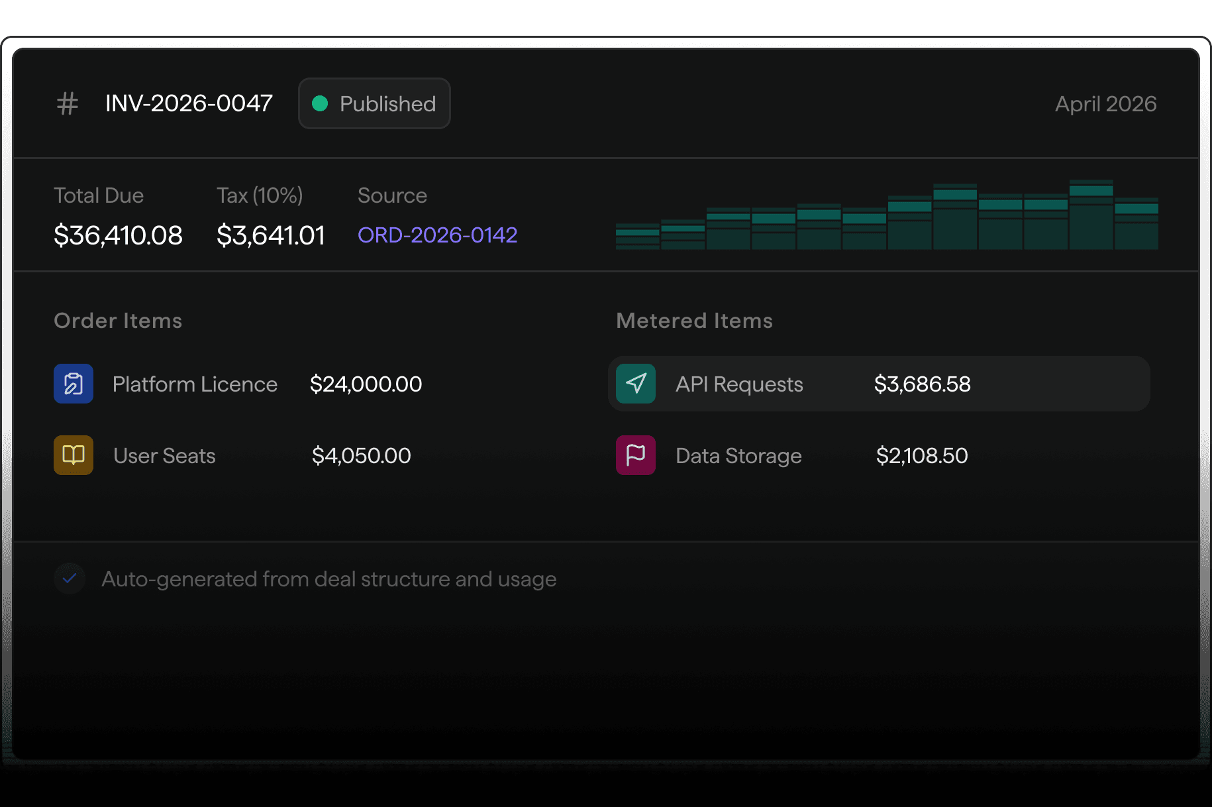1212x807 pixels.
Task: Click Tax amount $3,641.01
Action: [x=271, y=235]
